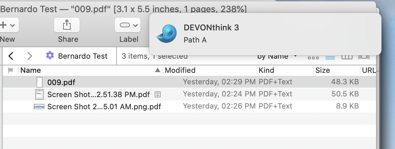
Task: Switch to column view
Action: 347,57
